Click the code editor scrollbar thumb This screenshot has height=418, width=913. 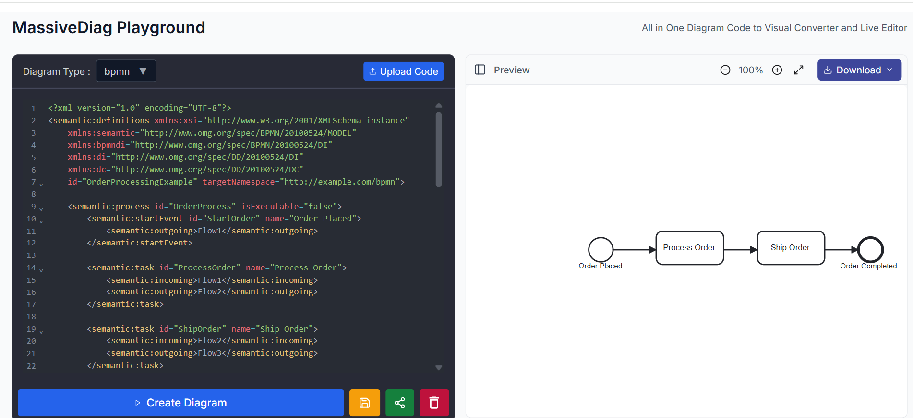pos(439,150)
